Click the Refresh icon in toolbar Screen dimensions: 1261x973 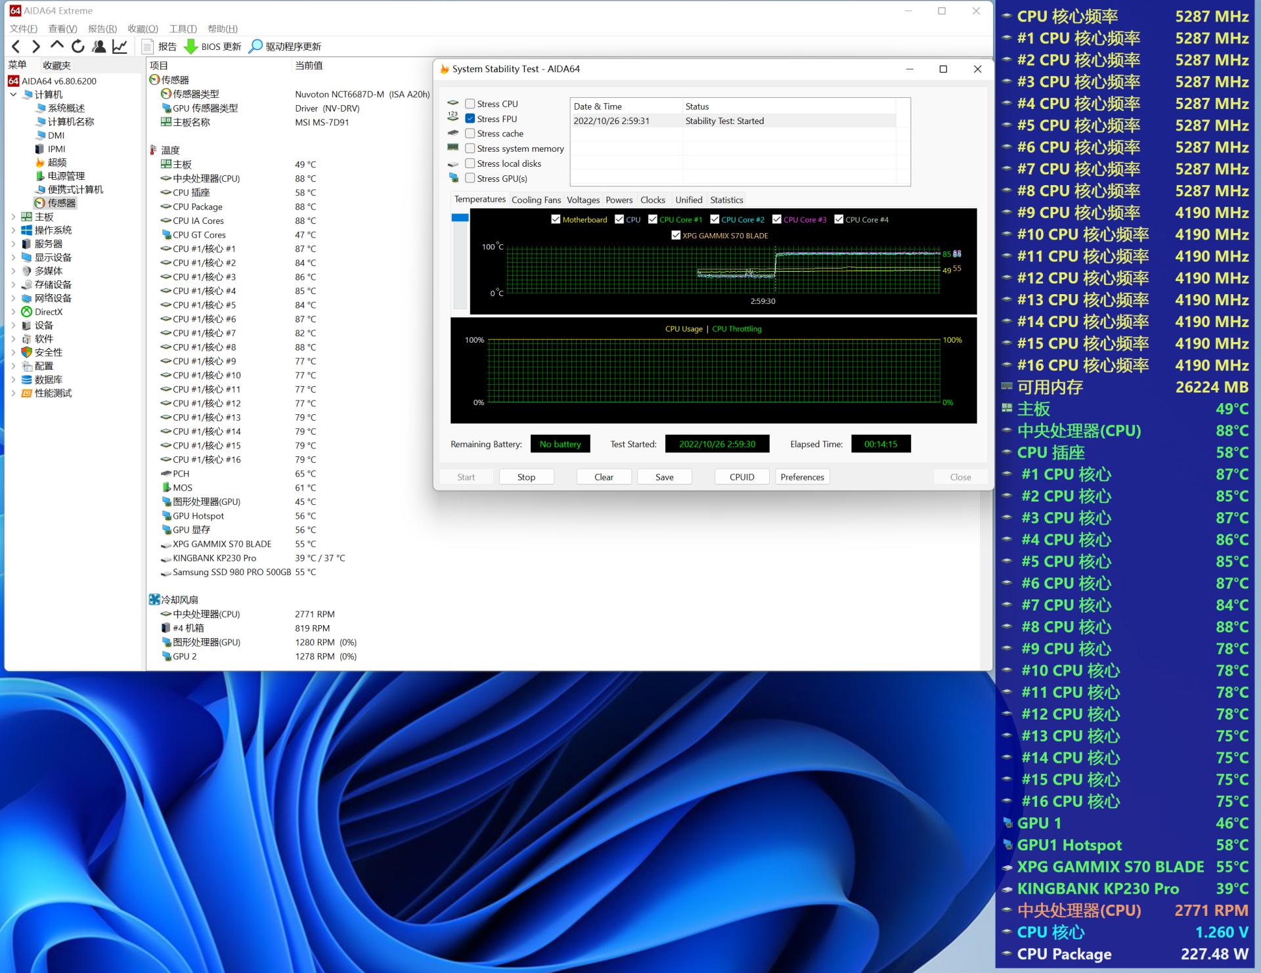coord(78,47)
